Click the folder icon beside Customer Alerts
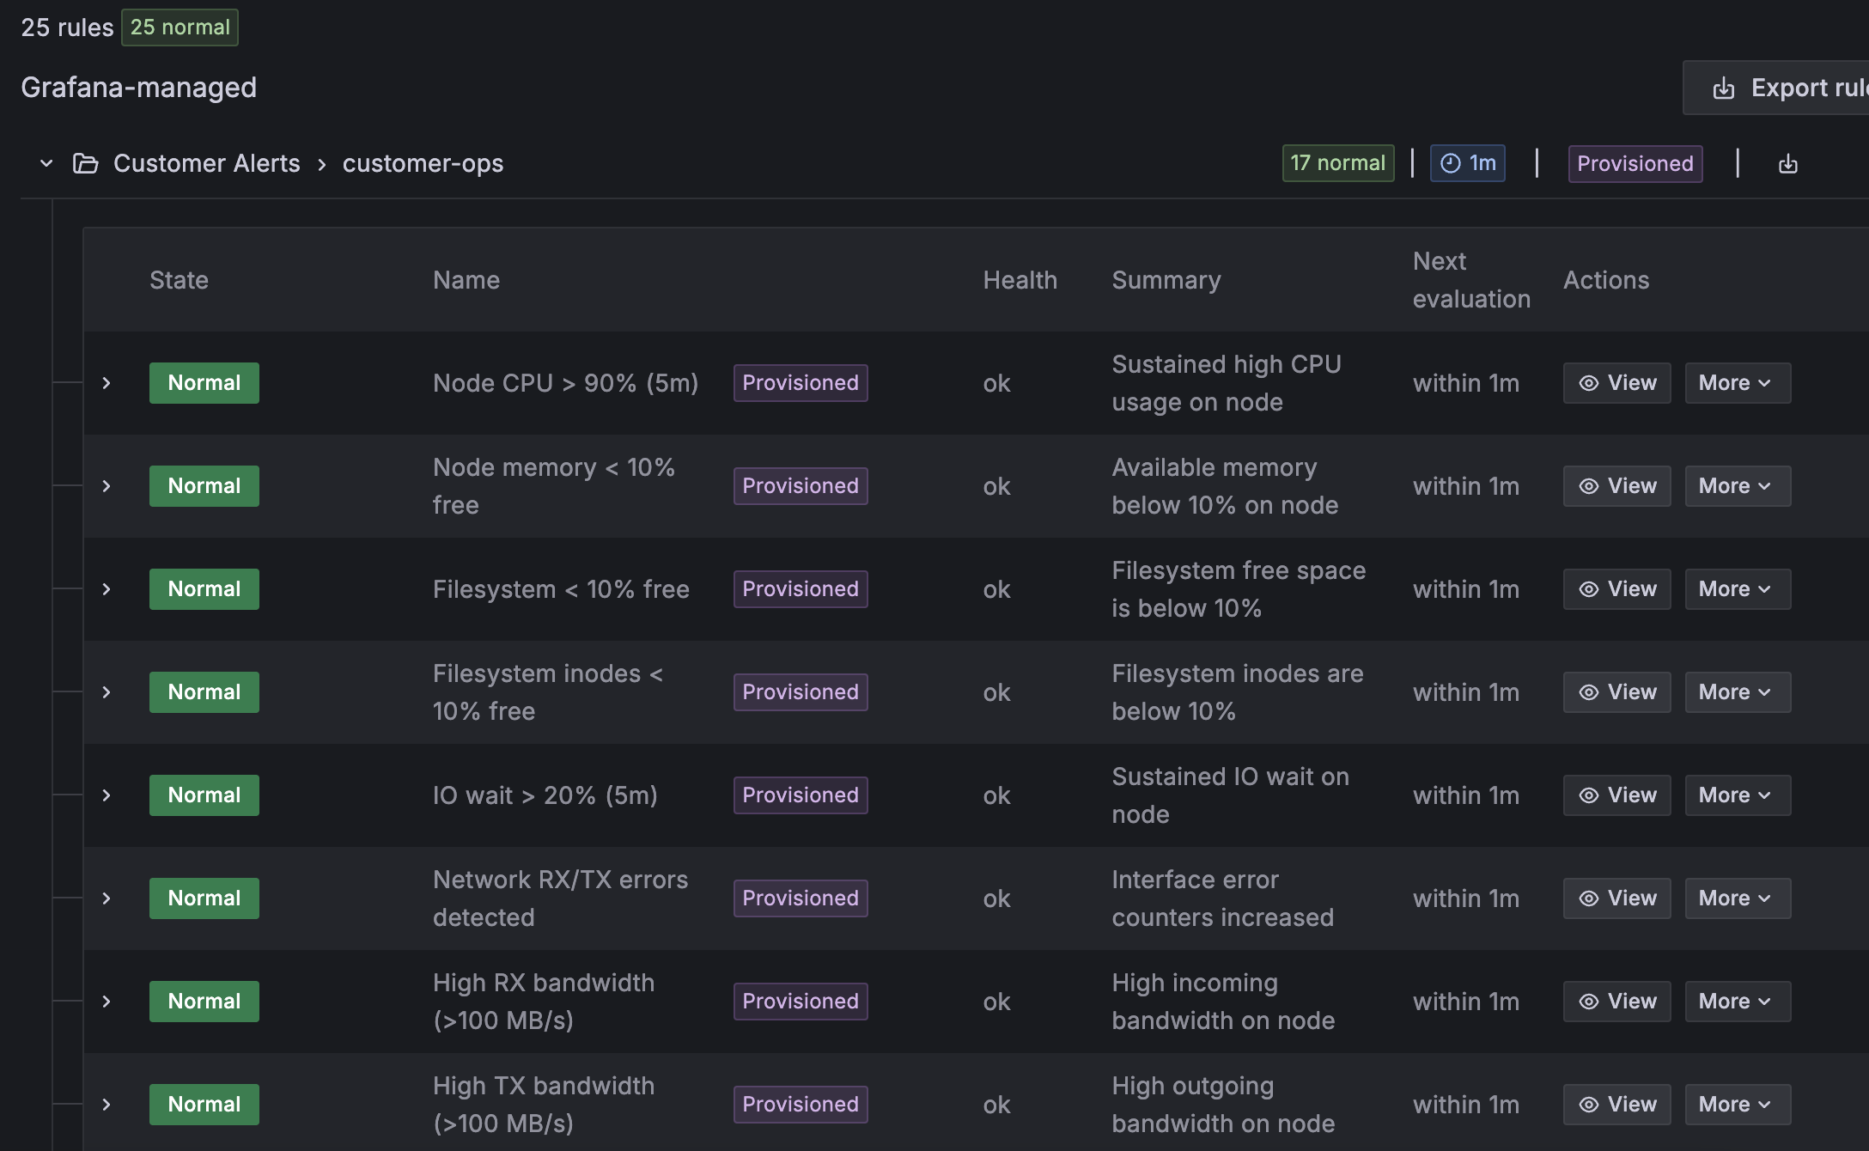Image resolution: width=1869 pixels, height=1151 pixels. point(85,163)
